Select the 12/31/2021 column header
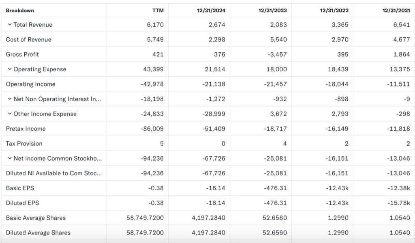 coord(396,11)
